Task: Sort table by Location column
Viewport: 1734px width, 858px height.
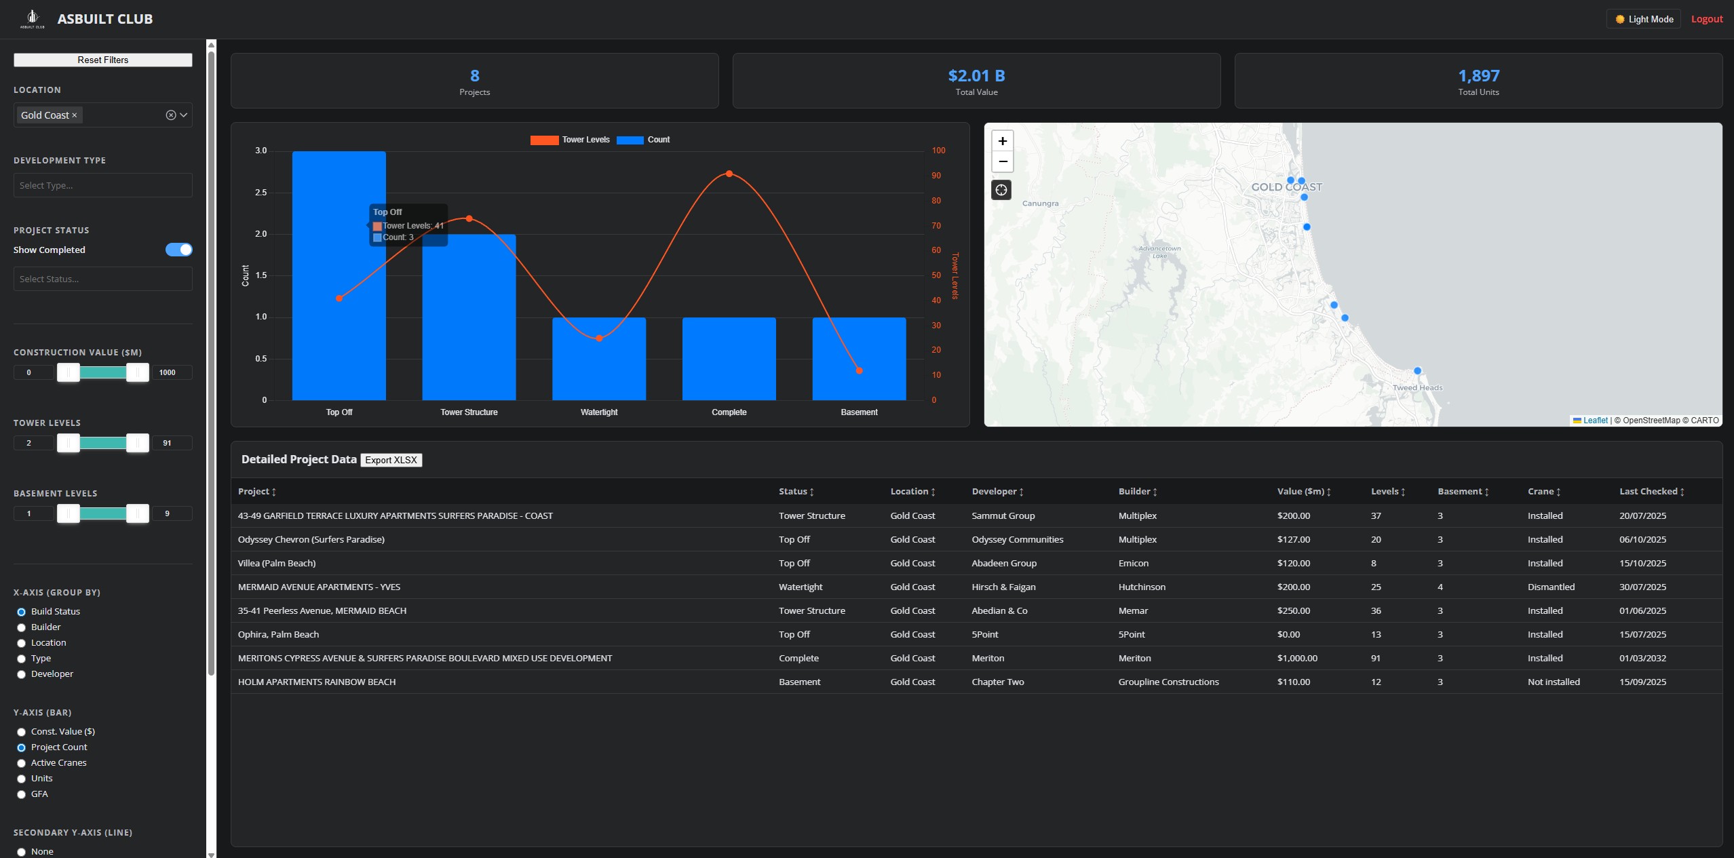Action: pos(913,492)
